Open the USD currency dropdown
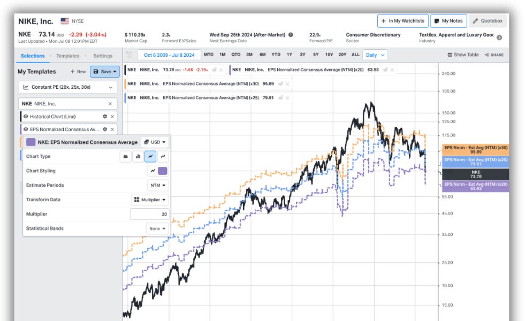 coord(155,142)
